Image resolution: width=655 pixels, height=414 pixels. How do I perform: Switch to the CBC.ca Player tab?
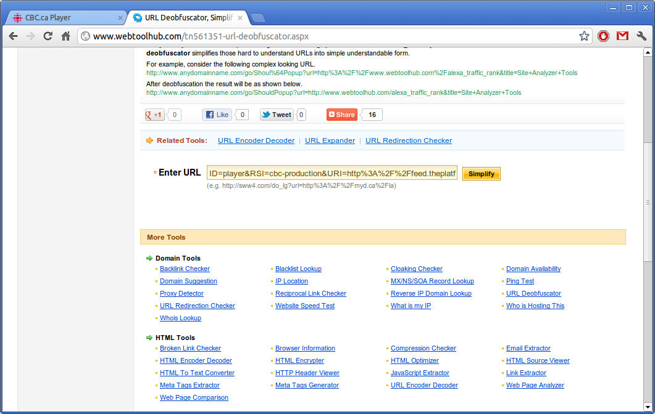click(65, 18)
